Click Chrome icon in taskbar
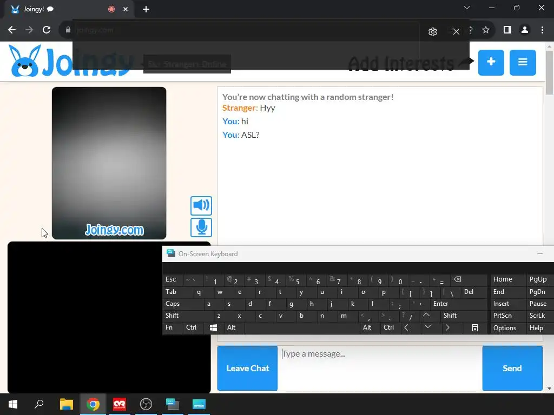Screen dimensions: 554x415 point(93,404)
